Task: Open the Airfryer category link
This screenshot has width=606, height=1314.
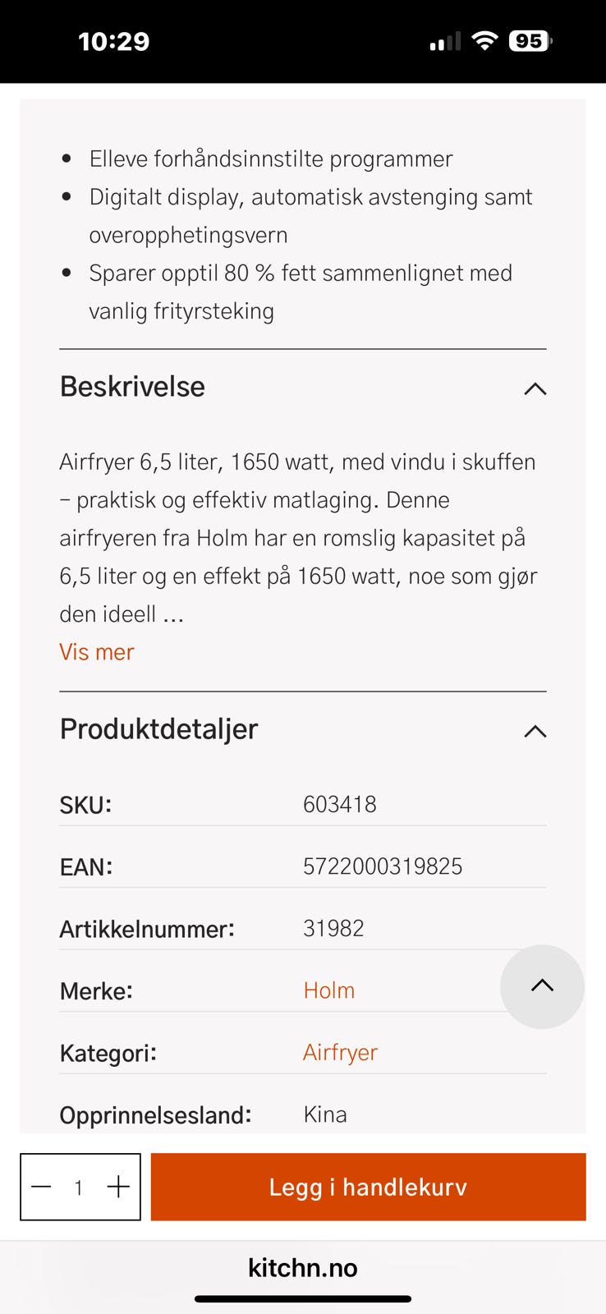Action: click(340, 1053)
